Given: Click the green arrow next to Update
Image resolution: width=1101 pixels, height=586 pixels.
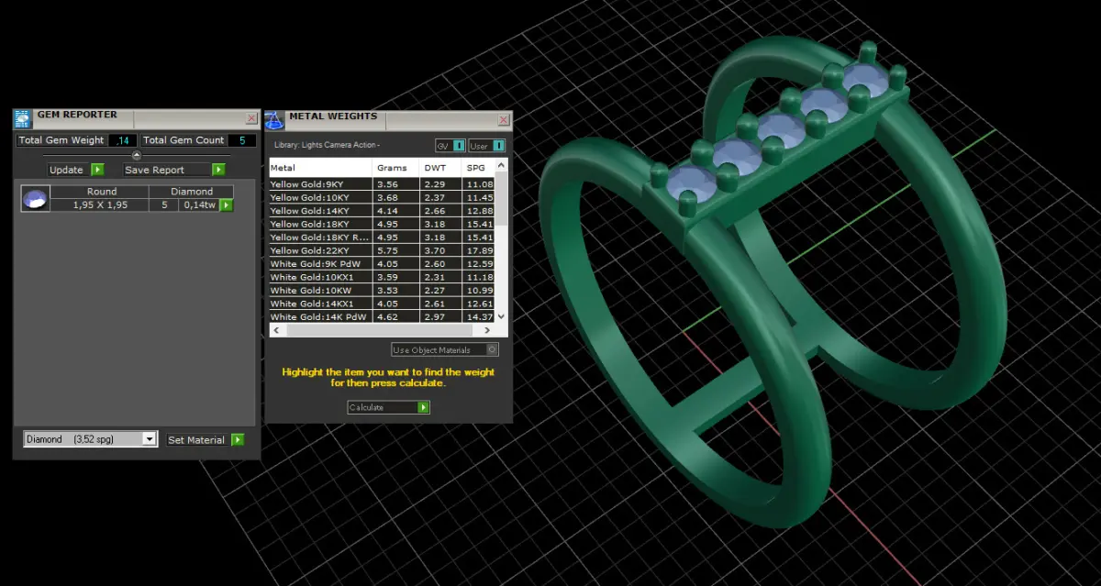Looking at the screenshot, I should click(x=97, y=170).
